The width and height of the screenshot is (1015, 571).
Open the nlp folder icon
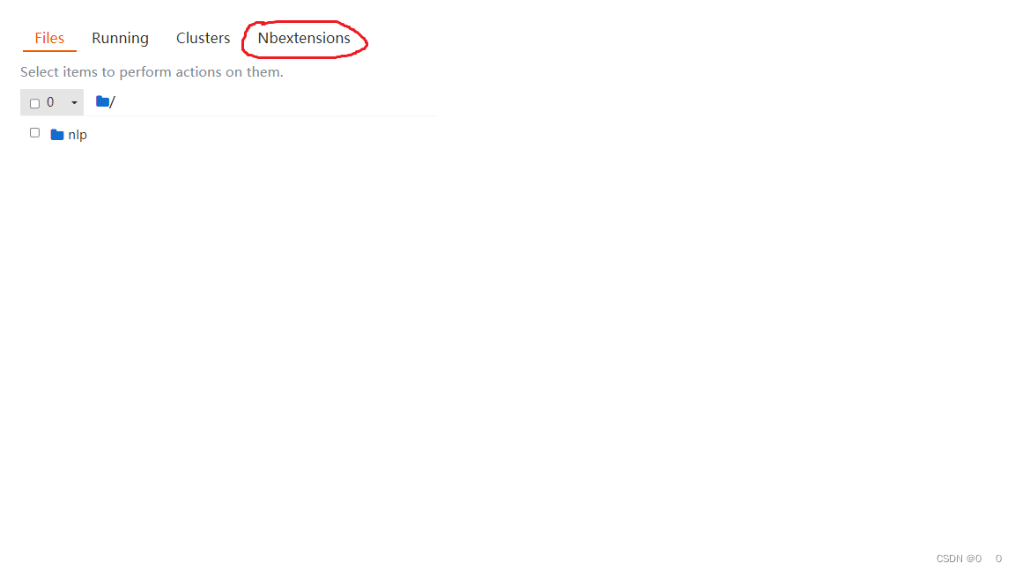tap(57, 135)
